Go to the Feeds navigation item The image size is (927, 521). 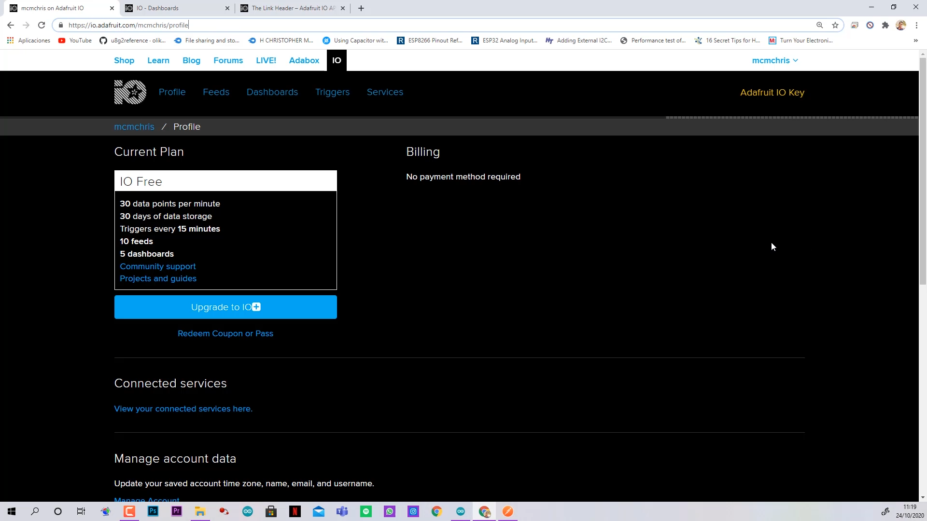(216, 92)
